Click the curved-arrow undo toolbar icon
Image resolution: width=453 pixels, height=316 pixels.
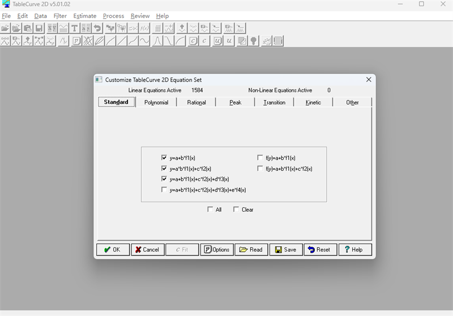[97, 28]
